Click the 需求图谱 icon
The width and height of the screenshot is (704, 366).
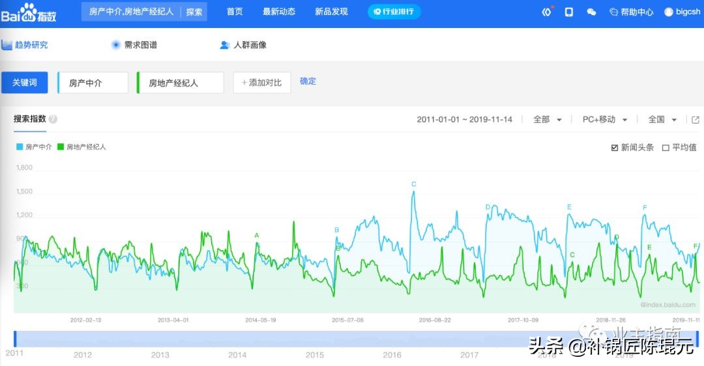116,45
